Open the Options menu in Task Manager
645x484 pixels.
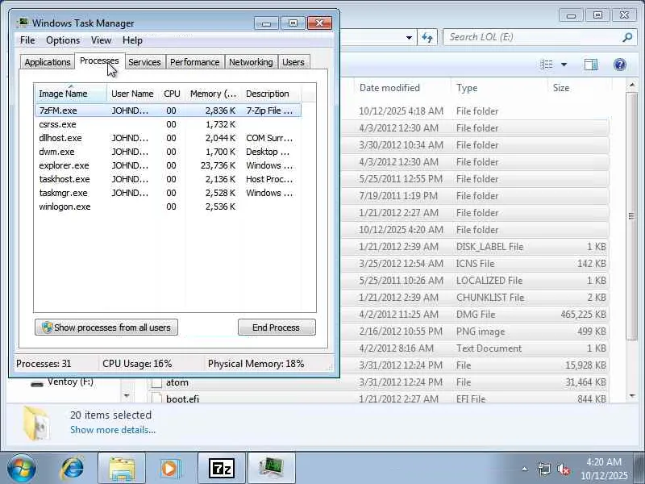63,40
